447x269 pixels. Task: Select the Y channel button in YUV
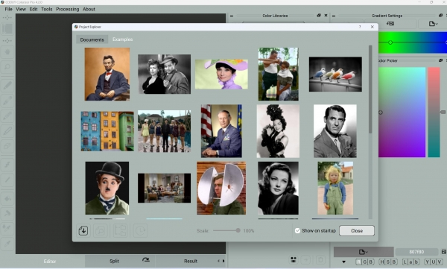(x=428, y=262)
